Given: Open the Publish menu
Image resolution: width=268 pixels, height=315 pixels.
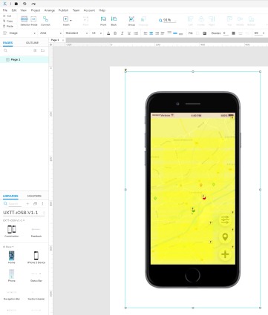Looking at the screenshot, I should tap(63, 10).
